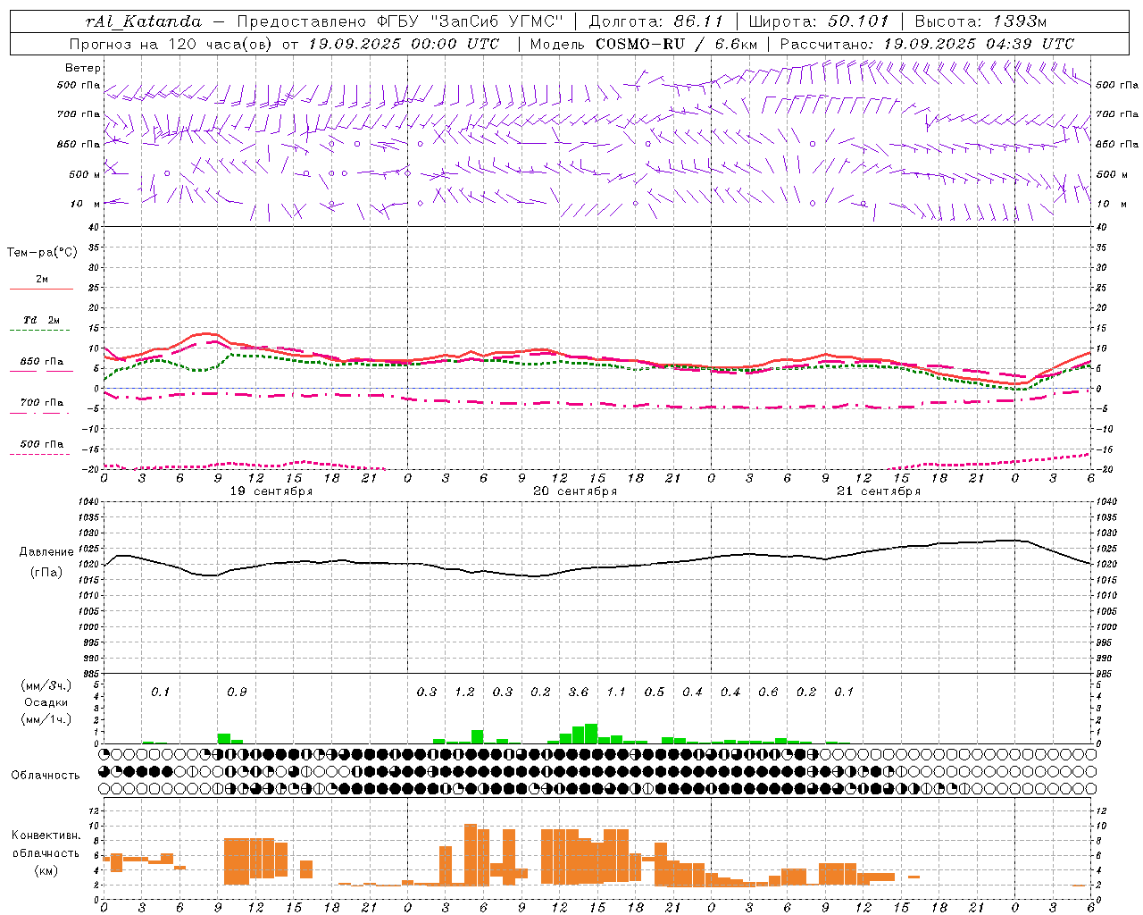Screen dimensions: 1143x915
Task: Click the Давление panel label
Action: point(45,552)
